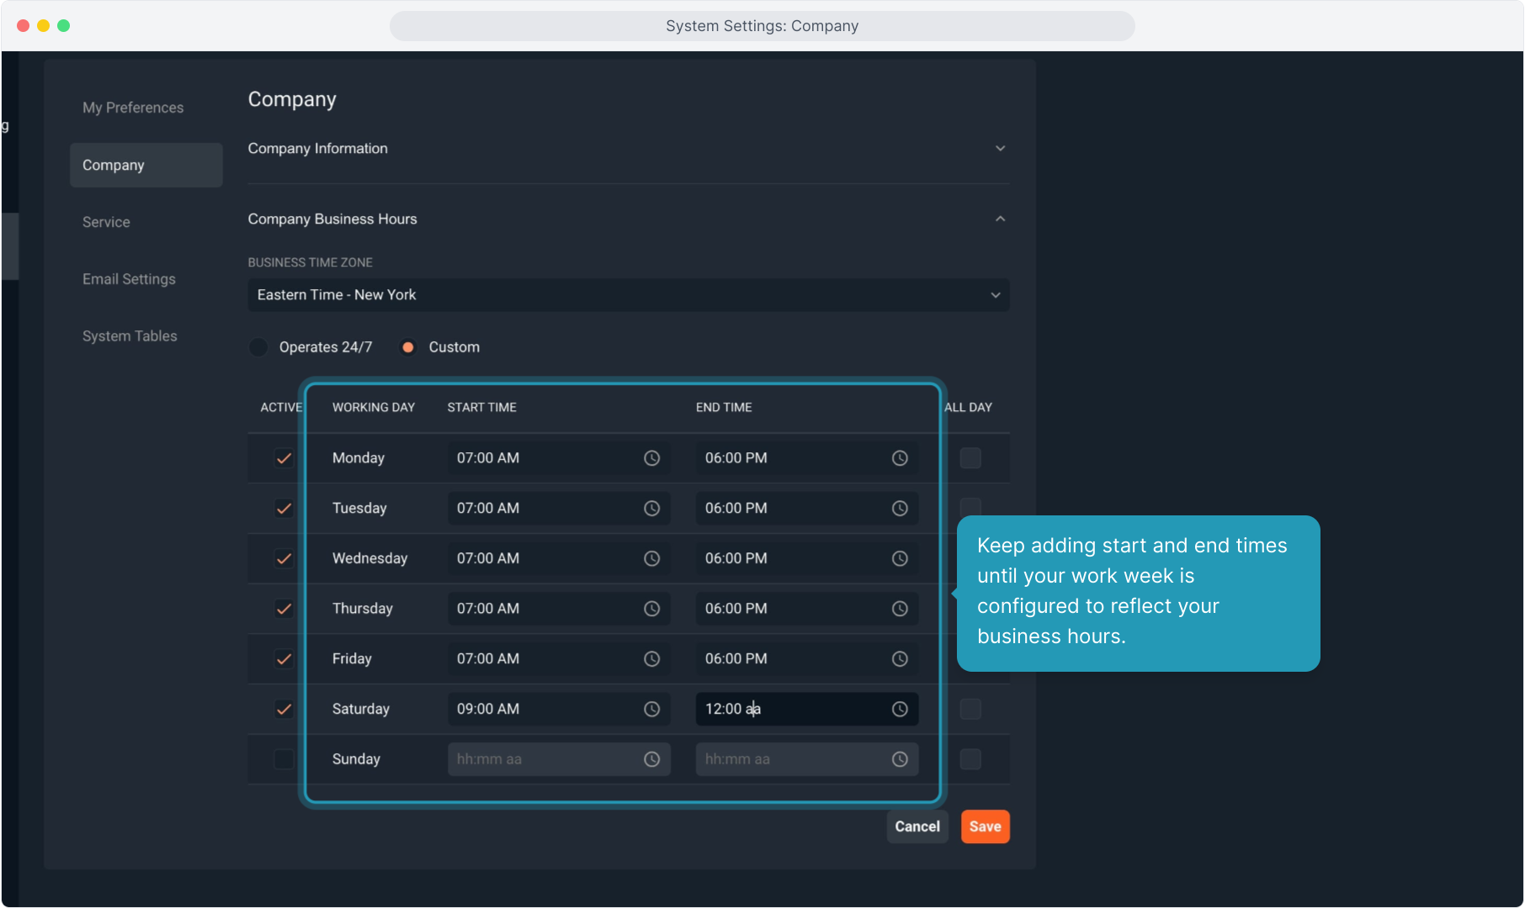
Task: Open Wednesday end time clock picker
Action: [900, 558]
